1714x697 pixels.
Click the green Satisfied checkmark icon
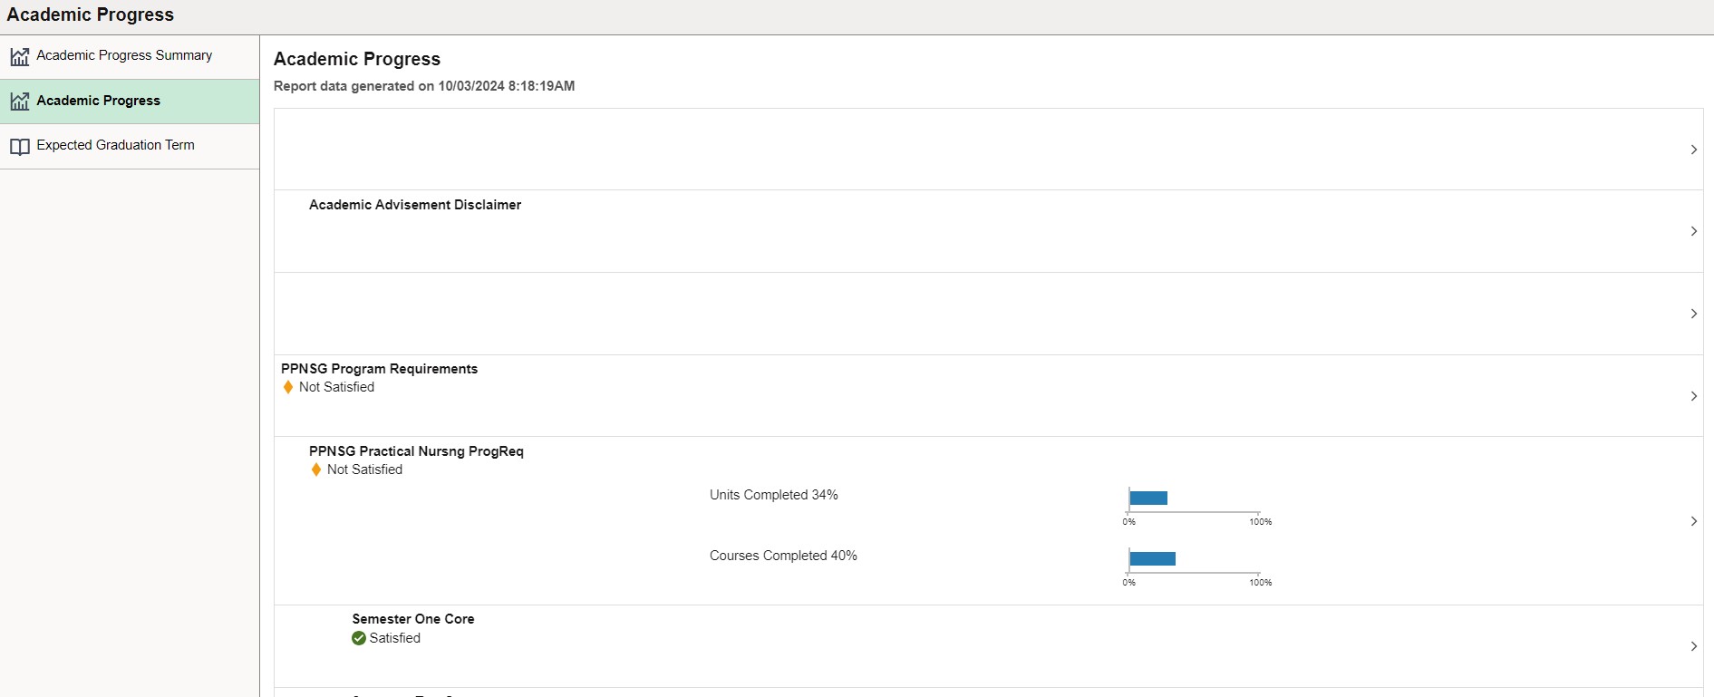[359, 638]
